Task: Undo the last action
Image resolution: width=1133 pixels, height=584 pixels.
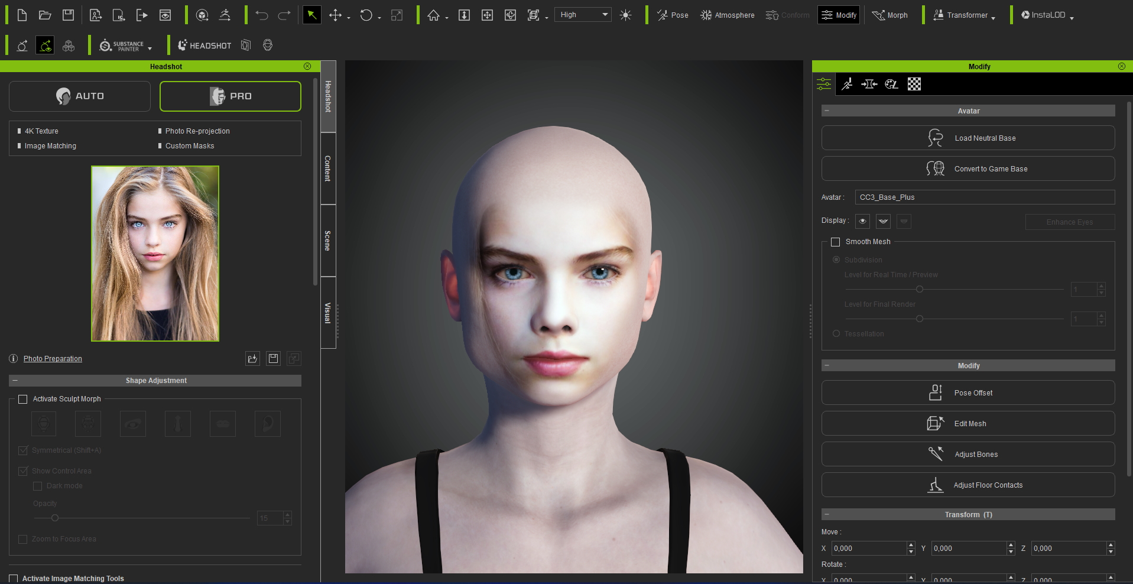Action: 261,15
